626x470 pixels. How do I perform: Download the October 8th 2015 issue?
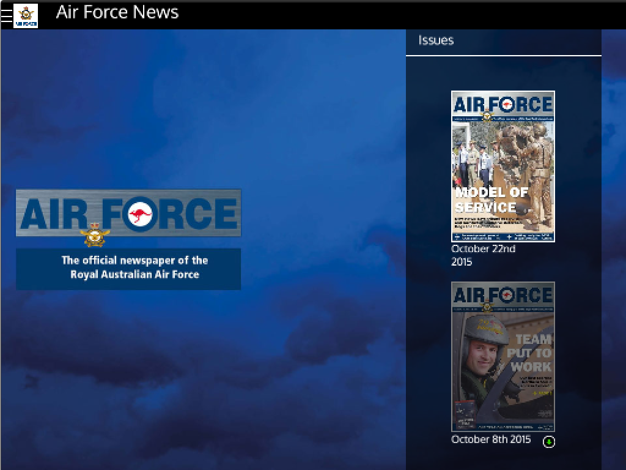(549, 442)
